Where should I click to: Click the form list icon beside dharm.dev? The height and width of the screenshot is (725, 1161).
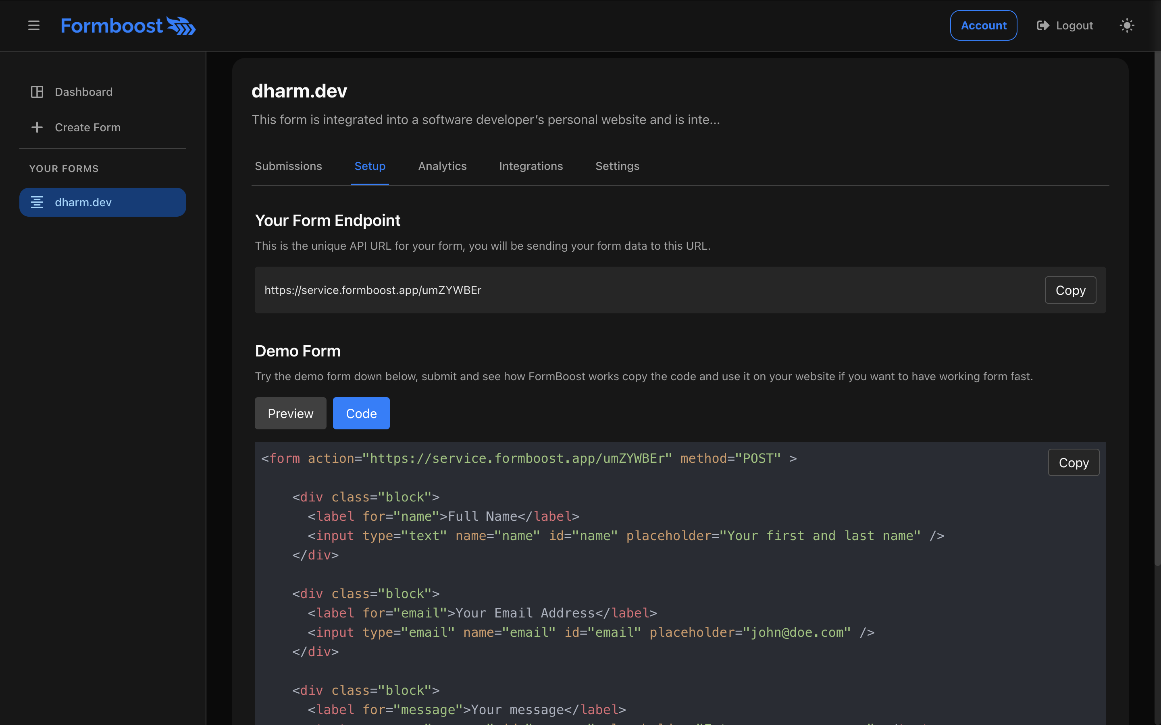point(37,202)
